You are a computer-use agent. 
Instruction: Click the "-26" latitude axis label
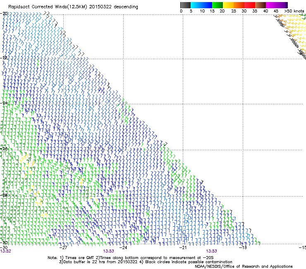click(4, 149)
